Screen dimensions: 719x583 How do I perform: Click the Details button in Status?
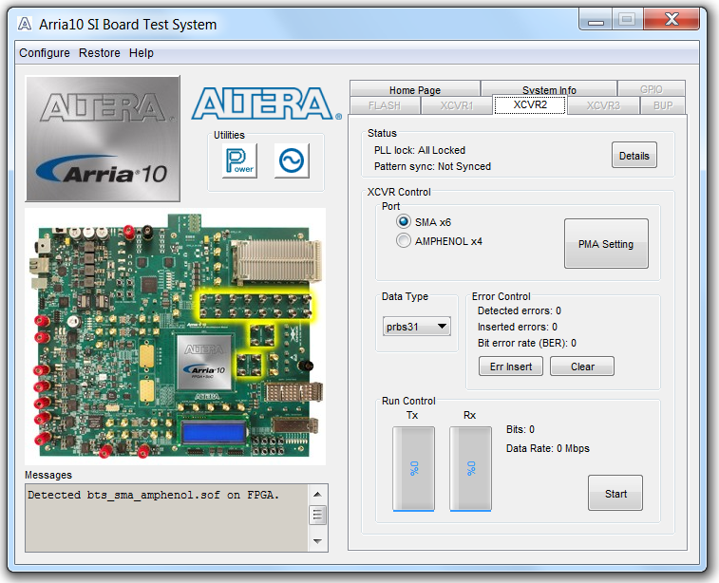(x=634, y=156)
